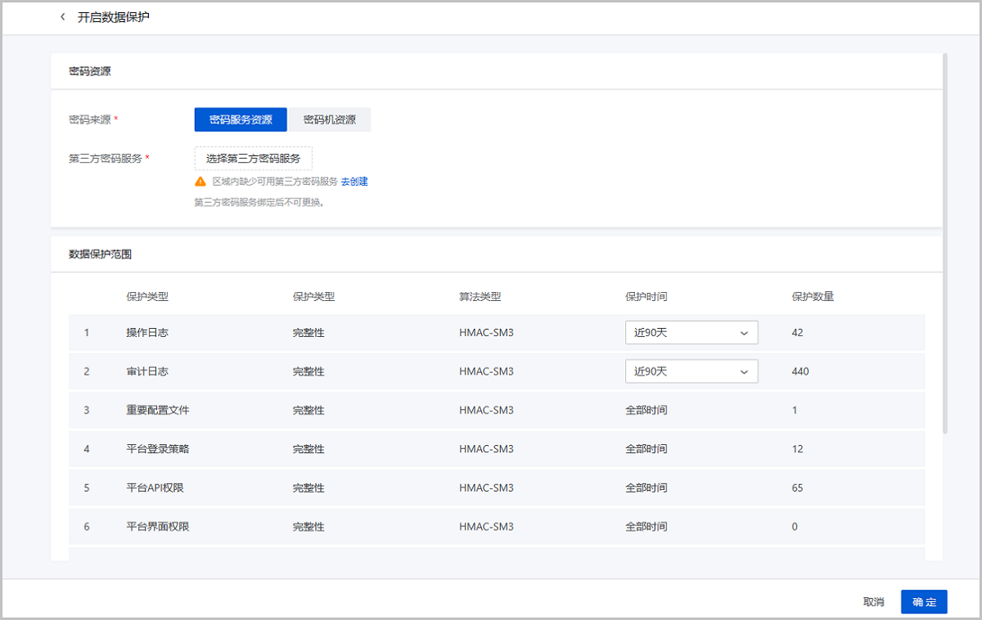
Task: Click the 平台API权限 row
Action: point(157,487)
